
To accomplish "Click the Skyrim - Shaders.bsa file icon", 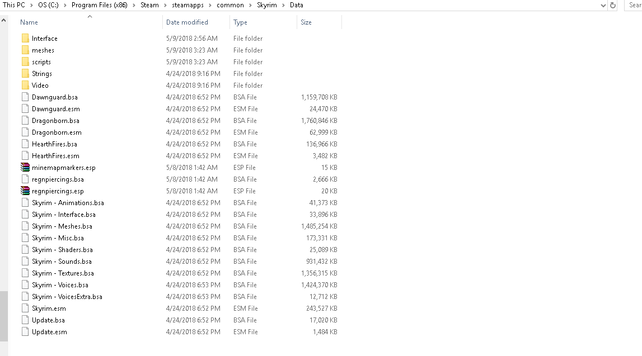I will [x=25, y=250].
